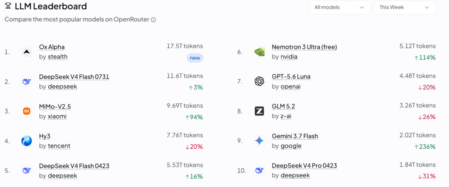Open the MiMo-V2.5 model page link
Viewport: 449px width, 187px height.
tap(55, 107)
